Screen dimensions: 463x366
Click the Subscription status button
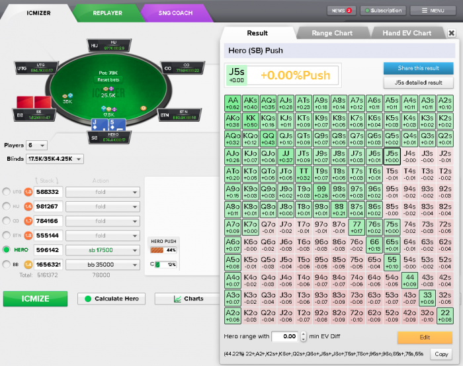(x=383, y=11)
